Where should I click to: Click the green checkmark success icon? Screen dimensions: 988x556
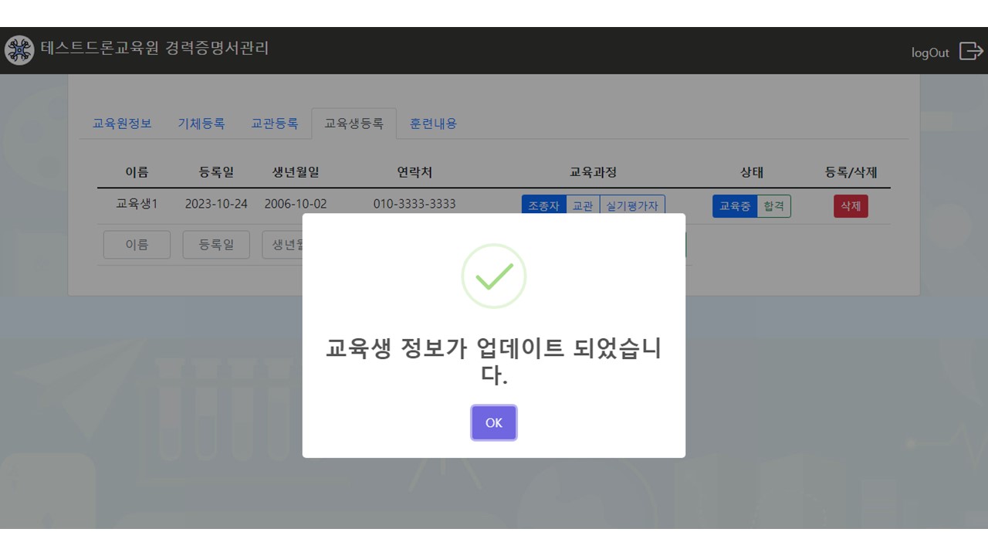(x=494, y=276)
